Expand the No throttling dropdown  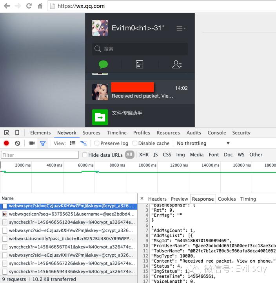point(203,143)
